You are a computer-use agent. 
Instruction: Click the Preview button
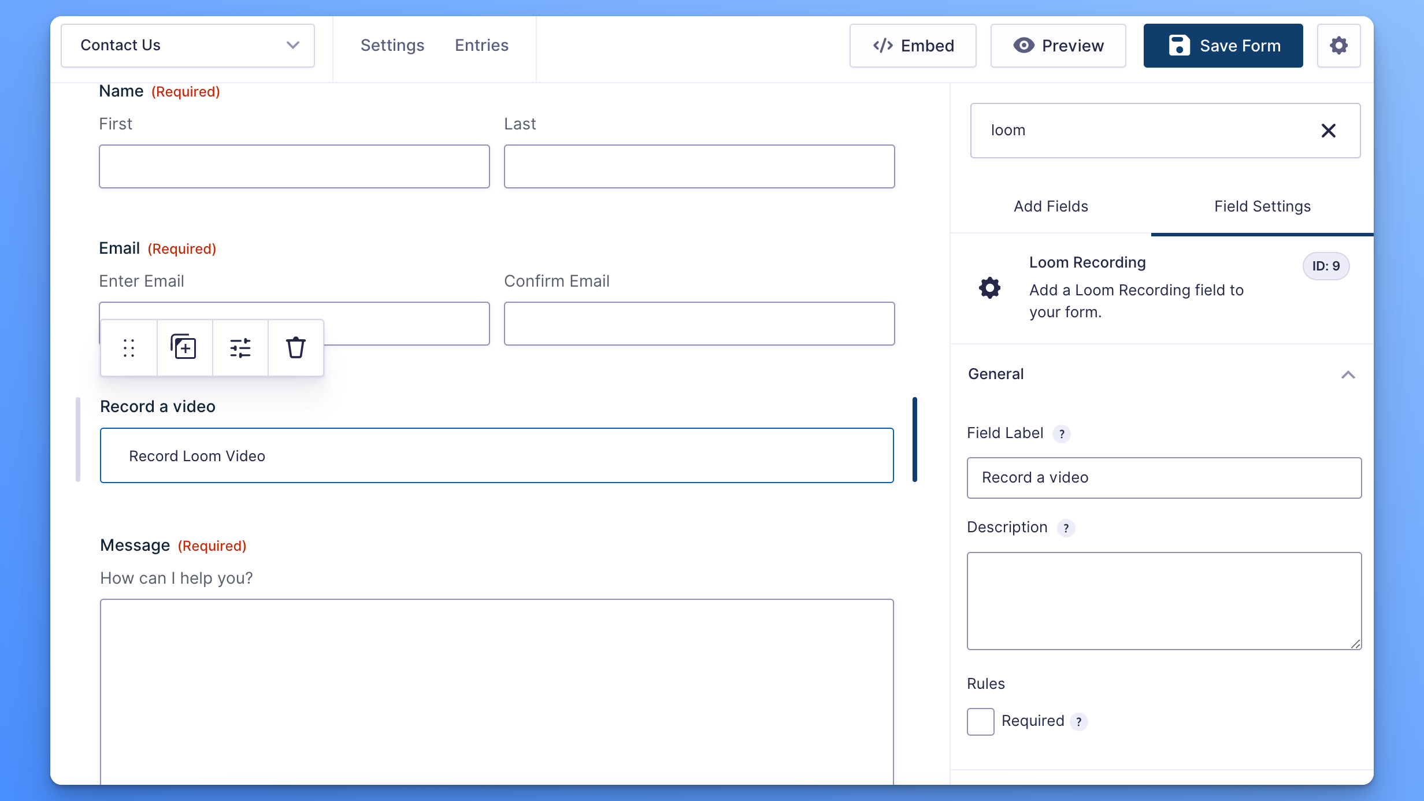tap(1058, 46)
